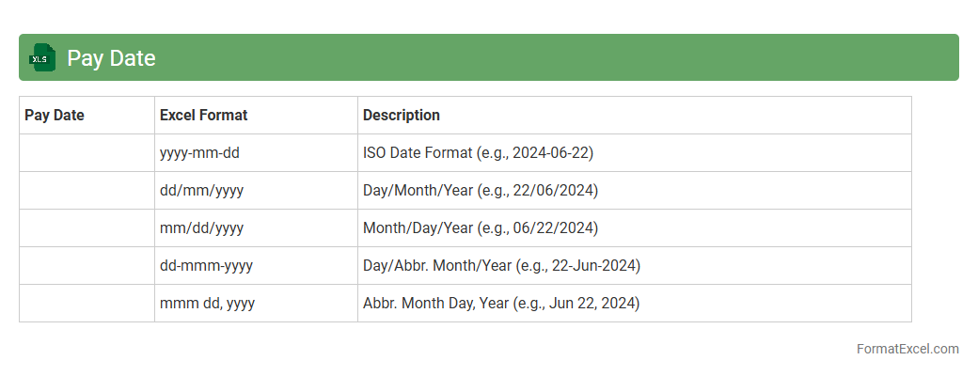Select the Description column header
This screenshot has height=376, width=978.
point(402,116)
